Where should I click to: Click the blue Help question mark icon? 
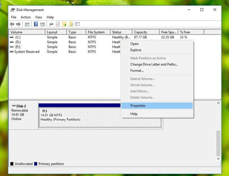click(x=36, y=24)
